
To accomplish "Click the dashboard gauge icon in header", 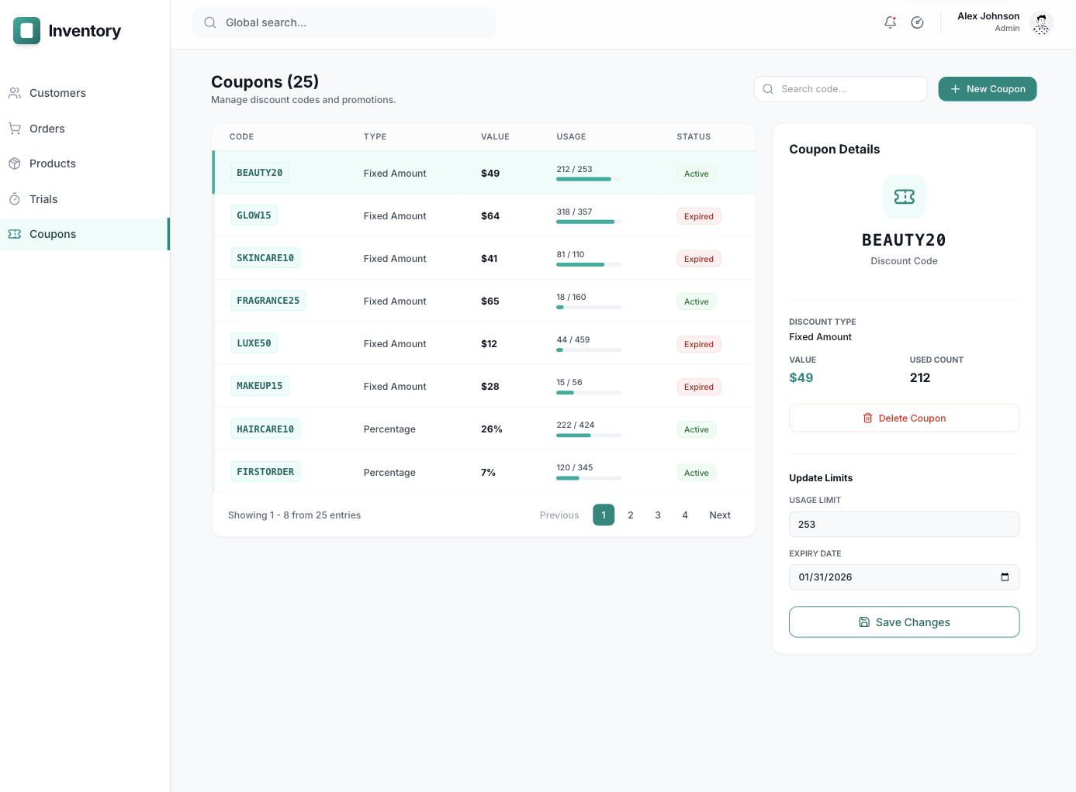I will (917, 22).
